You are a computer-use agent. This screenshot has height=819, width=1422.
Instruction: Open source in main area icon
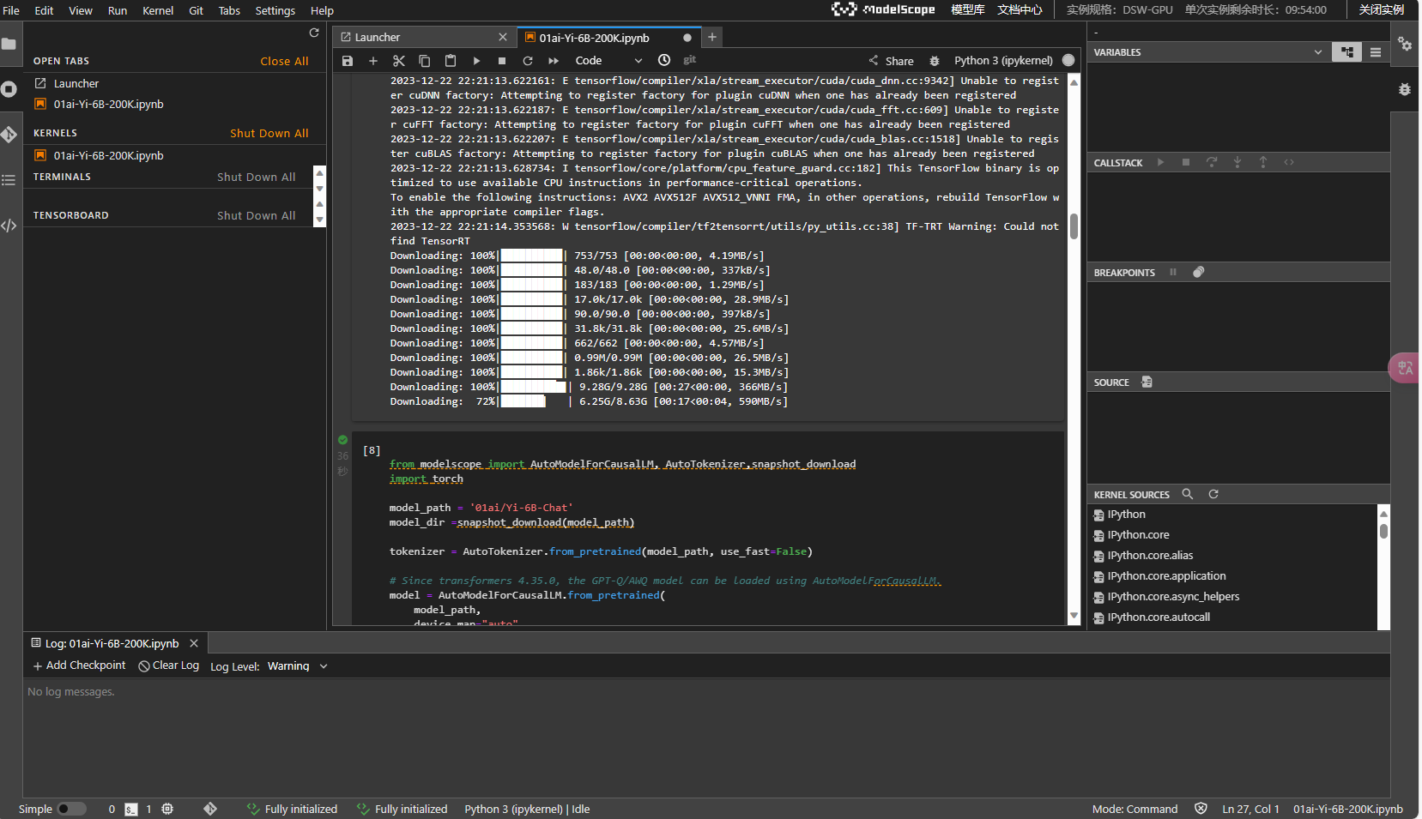(1147, 382)
